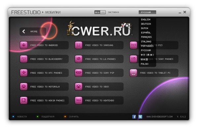Launch the Wii Nintendo converter icon
This screenshot has width=198, height=129.
click(79, 100)
